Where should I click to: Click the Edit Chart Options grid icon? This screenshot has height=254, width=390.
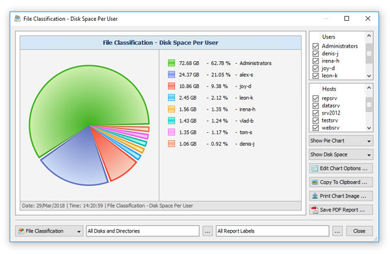(315, 169)
